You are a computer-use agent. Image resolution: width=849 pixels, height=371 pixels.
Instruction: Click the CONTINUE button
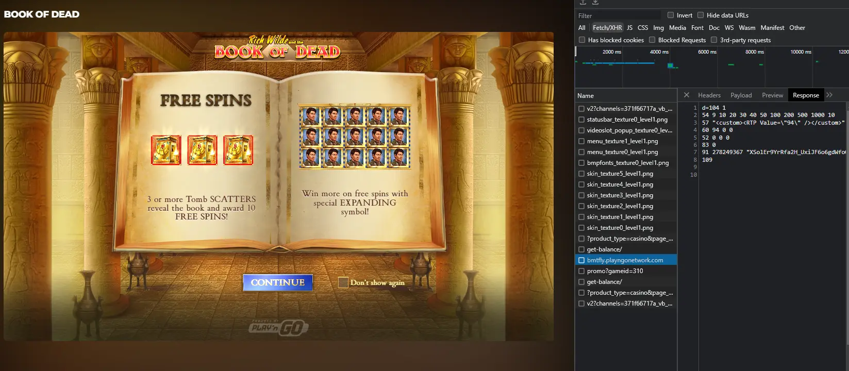coord(278,282)
